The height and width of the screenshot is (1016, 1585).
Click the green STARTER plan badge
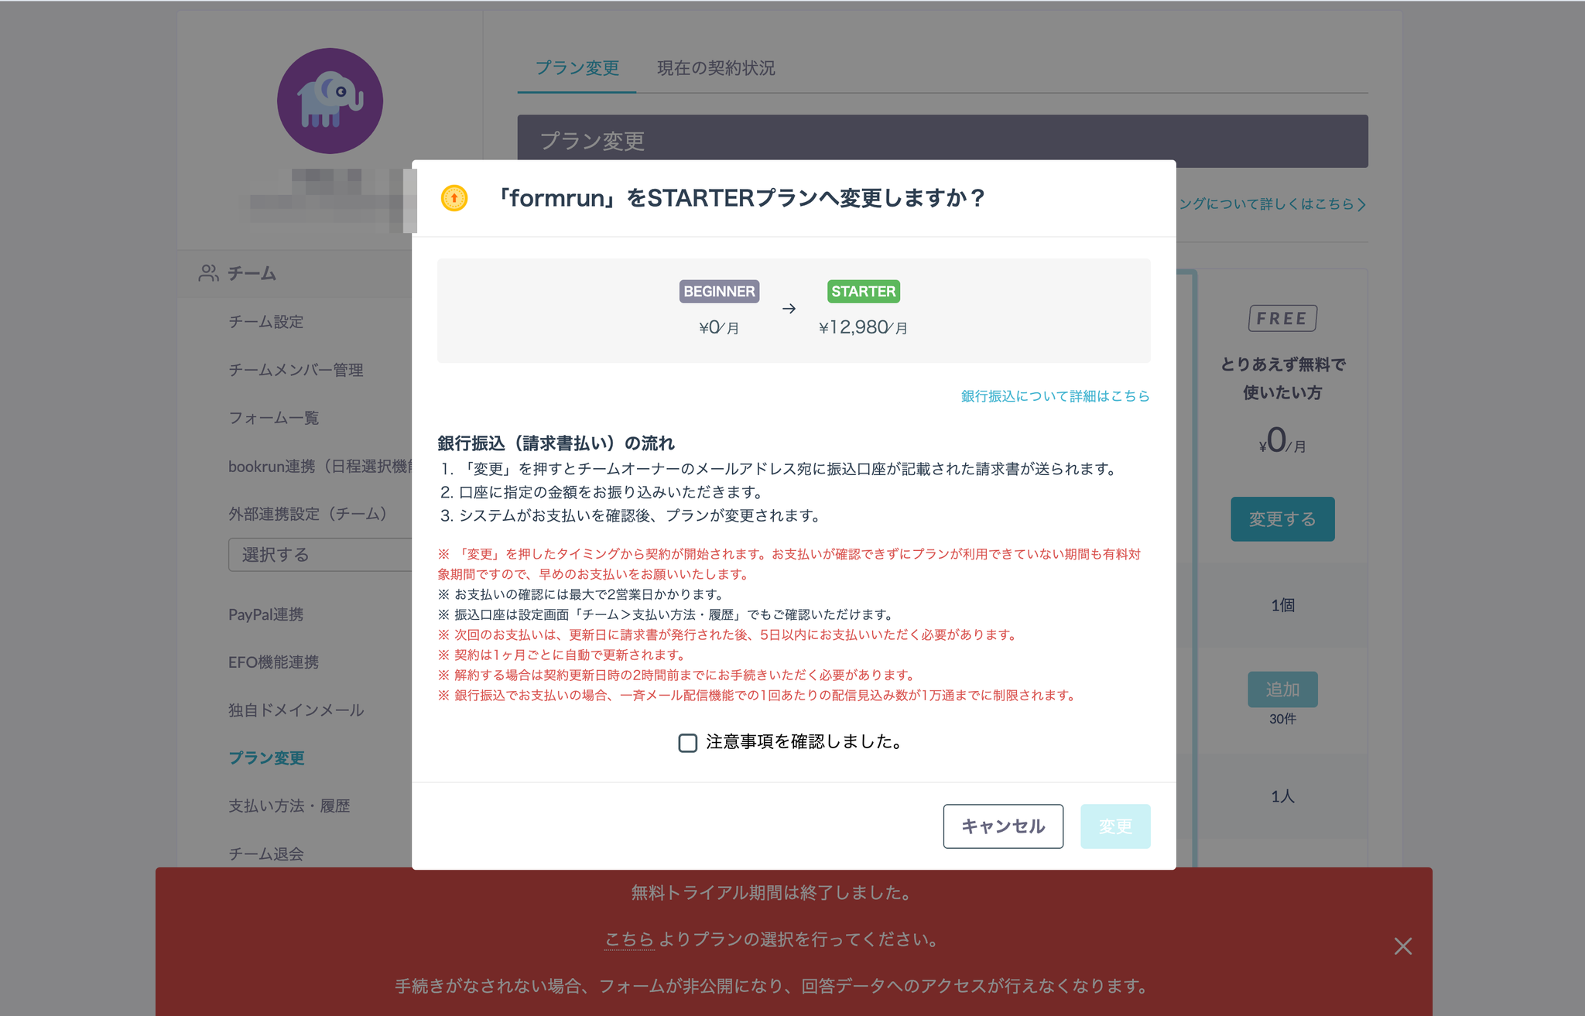pyautogui.click(x=863, y=292)
